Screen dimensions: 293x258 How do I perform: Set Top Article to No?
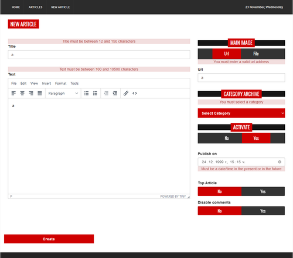[x=220, y=191]
